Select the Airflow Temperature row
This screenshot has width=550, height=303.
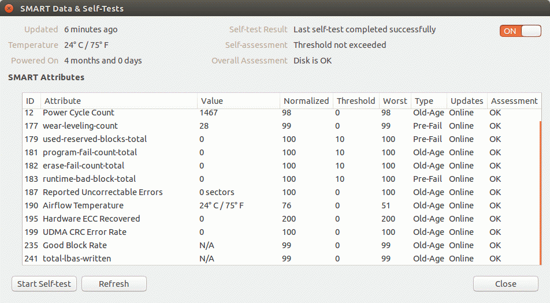(x=83, y=205)
